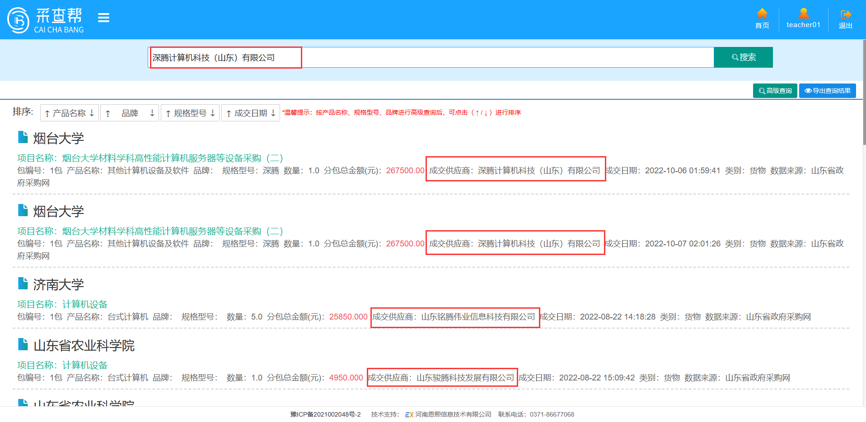The height and width of the screenshot is (422, 866).
Task: Click the 排序 label
Action: tap(23, 111)
